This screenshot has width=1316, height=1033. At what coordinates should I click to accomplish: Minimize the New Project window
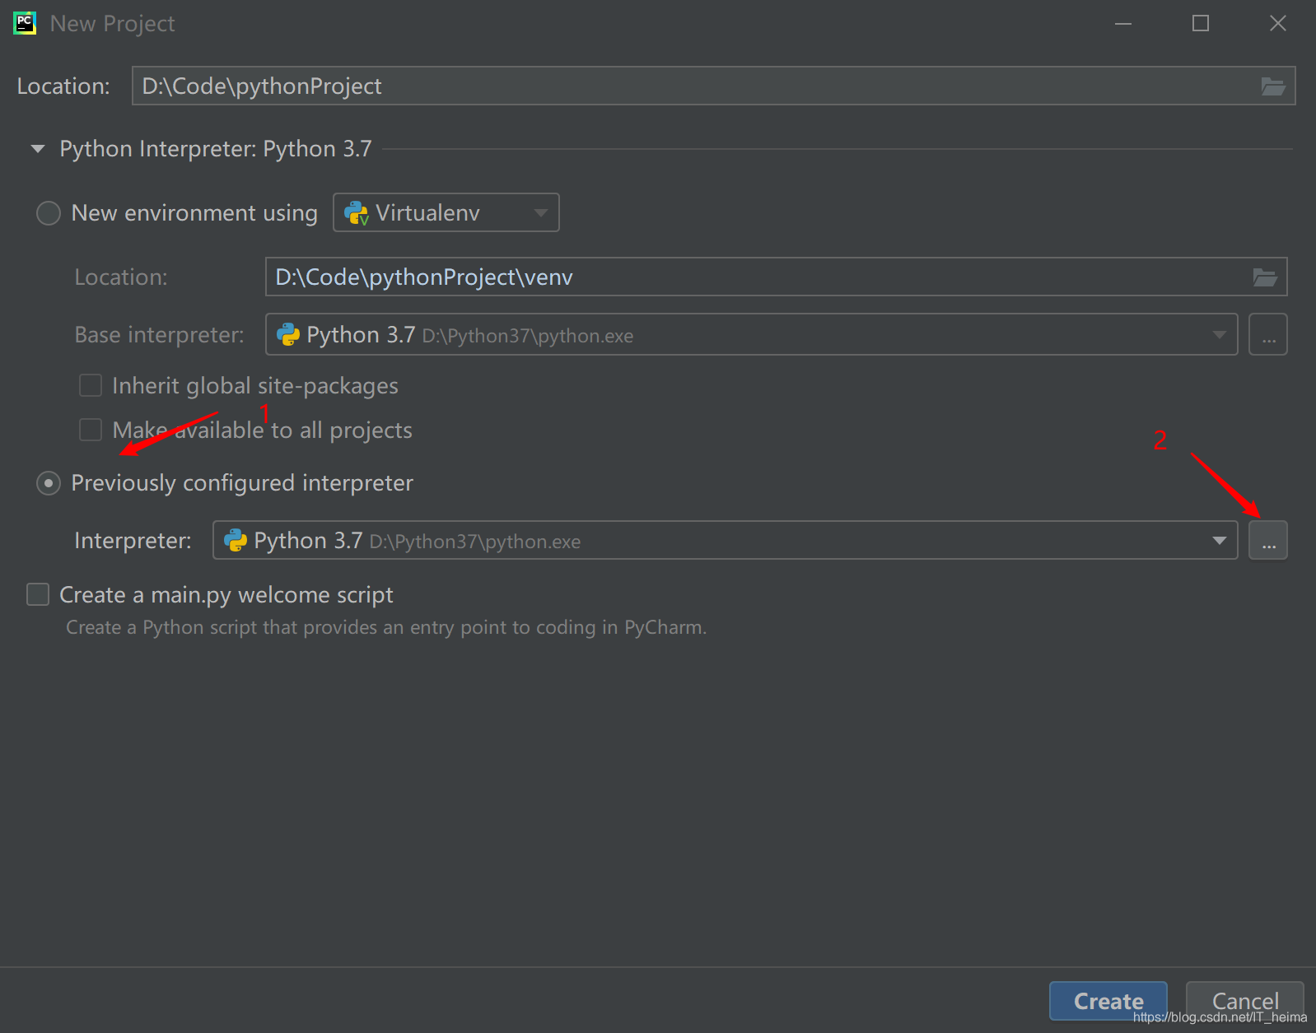[x=1123, y=23]
